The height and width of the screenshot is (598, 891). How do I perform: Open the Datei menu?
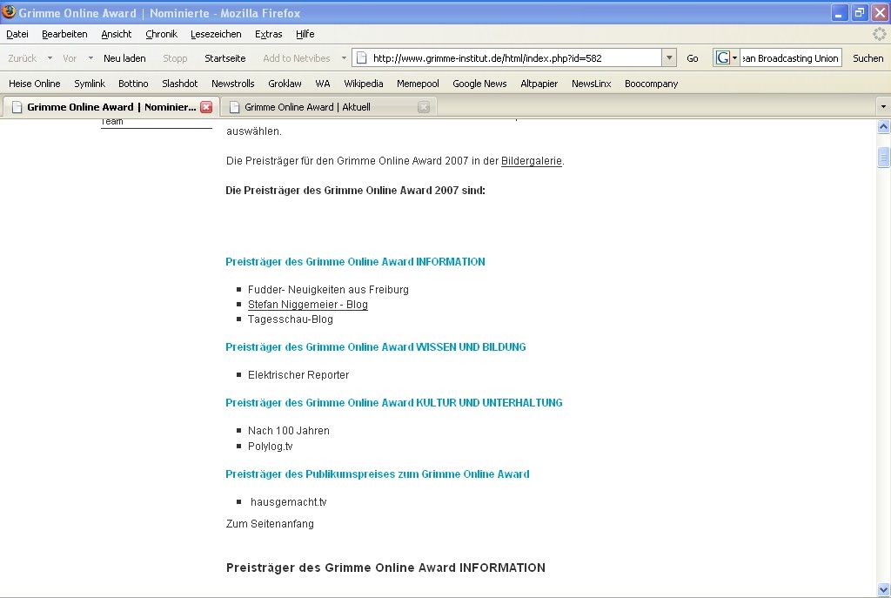coord(17,34)
